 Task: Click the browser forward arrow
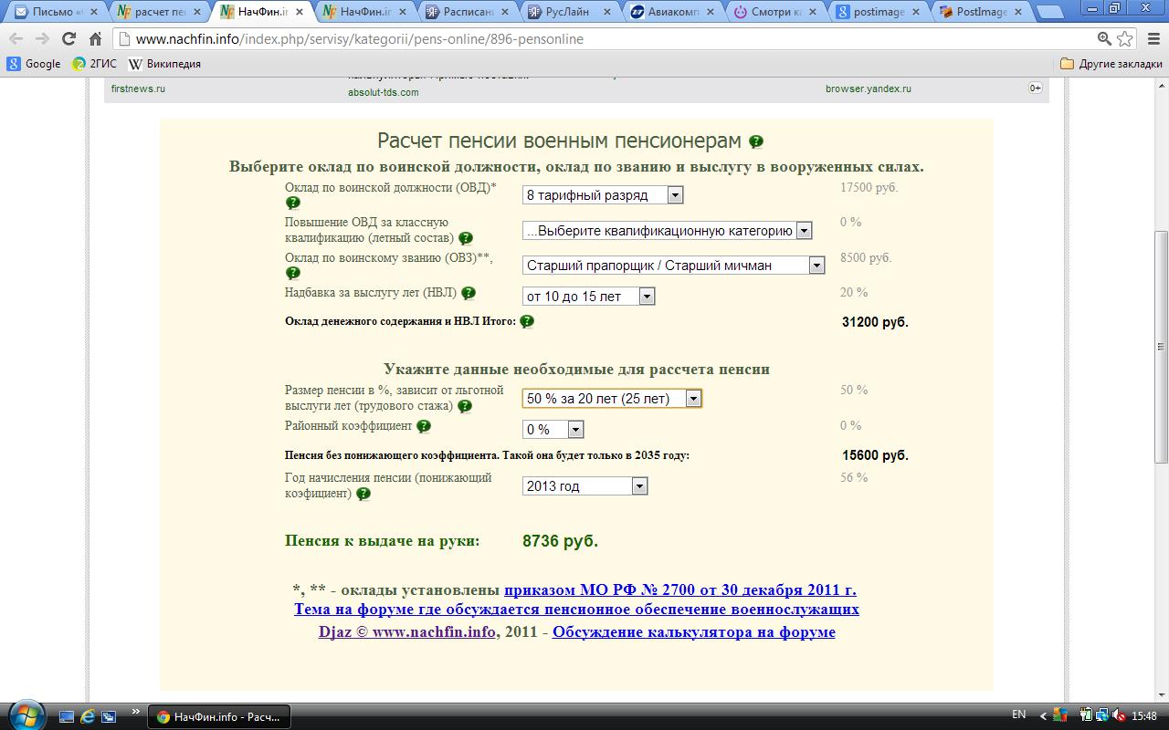tap(42, 39)
